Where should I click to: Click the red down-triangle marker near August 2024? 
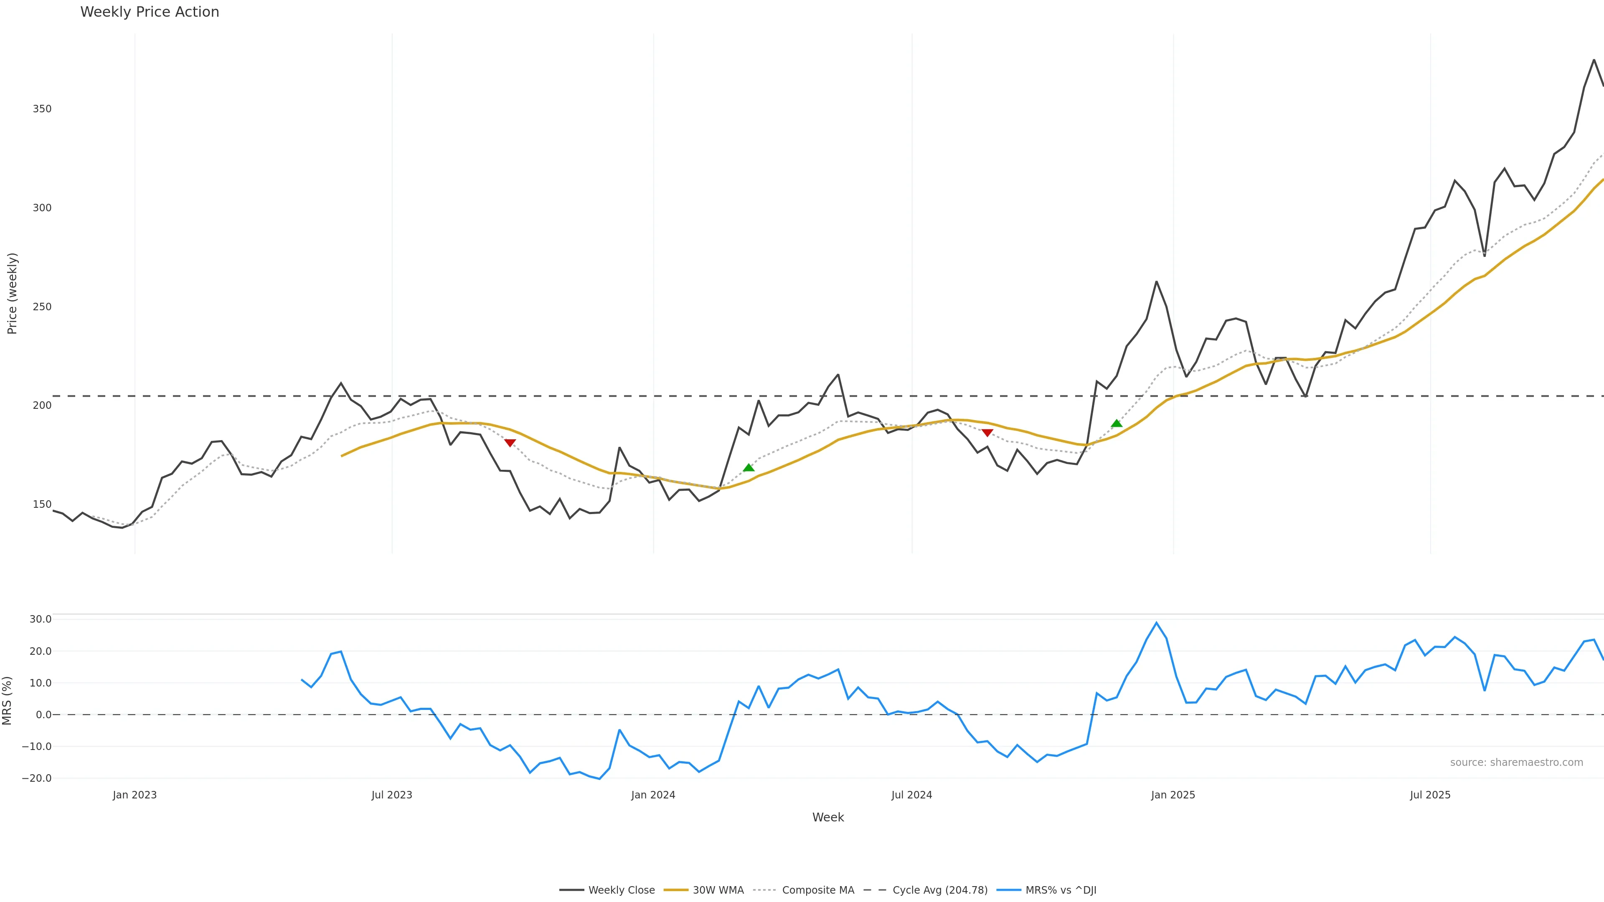click(x=987, y=433)
